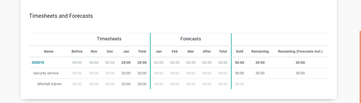Click the Forecasts group header
This screenshot has width=361, height=103.
(x=191, y=39)
